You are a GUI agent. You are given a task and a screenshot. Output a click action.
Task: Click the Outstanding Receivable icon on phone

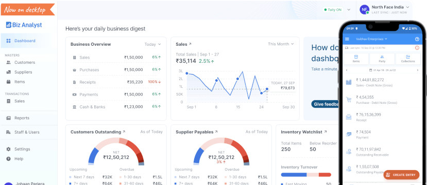(x=349, y=151)
